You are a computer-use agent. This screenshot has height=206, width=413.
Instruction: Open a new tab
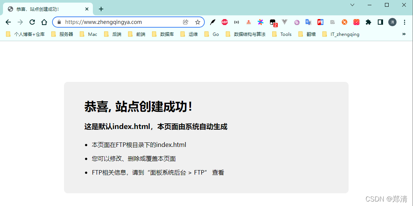101,9
